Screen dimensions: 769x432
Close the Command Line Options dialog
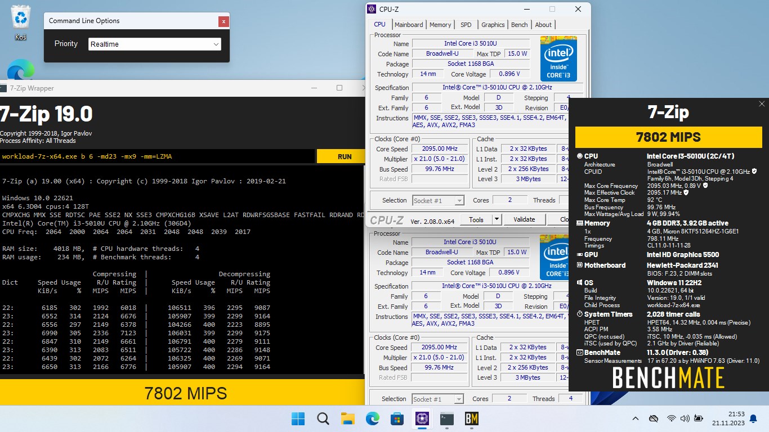[223, 21]
